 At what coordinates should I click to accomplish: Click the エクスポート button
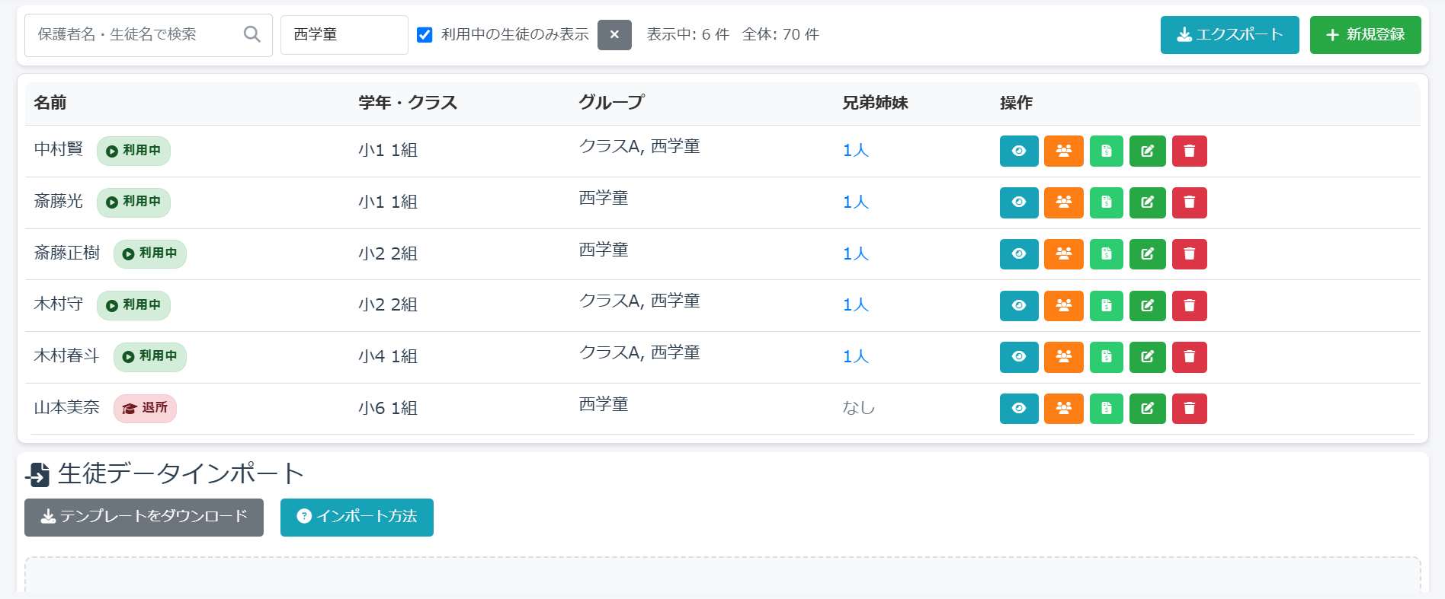(1230, 35)
